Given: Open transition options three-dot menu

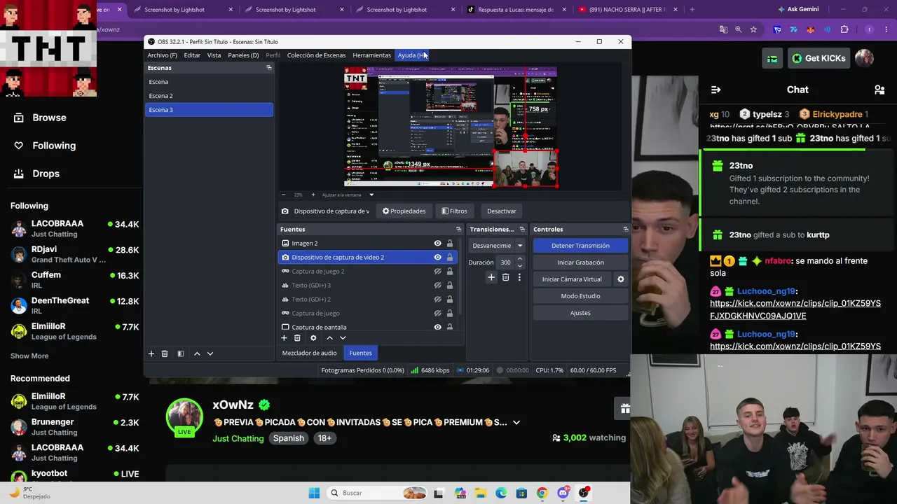Looking at the screenshot, I should pyautogui.click(x=519, y=277).
